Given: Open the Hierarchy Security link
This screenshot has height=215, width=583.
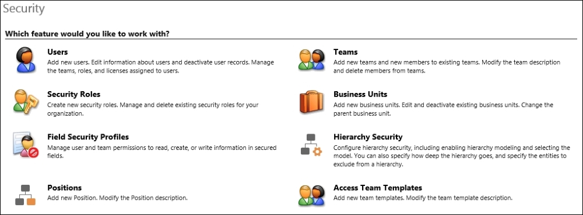Looking at the screenshot, I should [x=368, y=137].
